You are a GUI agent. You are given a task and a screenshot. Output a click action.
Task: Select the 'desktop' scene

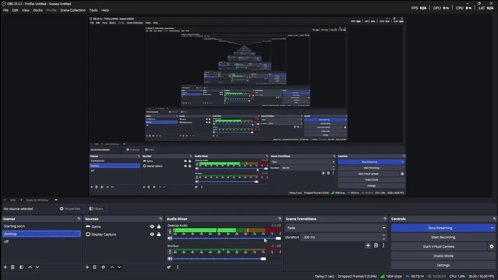[42, 234]
